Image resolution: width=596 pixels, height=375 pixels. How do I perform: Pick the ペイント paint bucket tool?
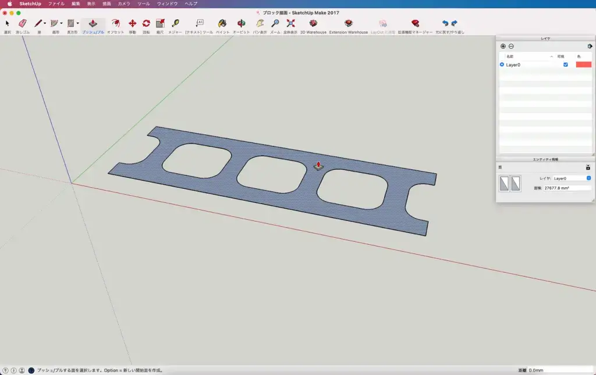(x=222, y=23)
